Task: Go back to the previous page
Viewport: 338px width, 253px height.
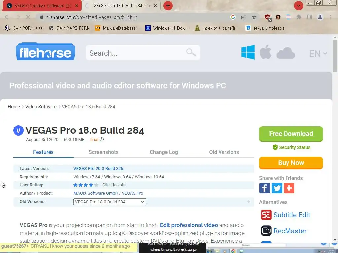Action: tap(7, 17)
